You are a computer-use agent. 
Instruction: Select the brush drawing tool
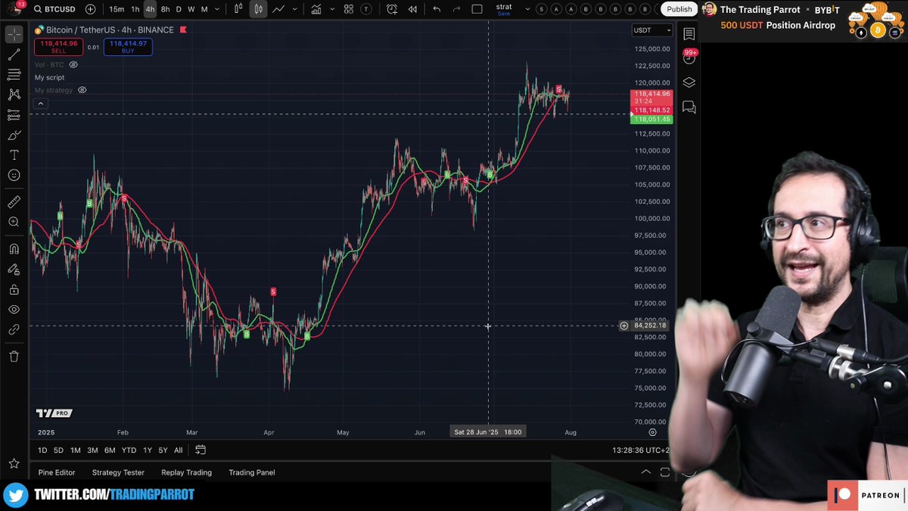[14, 136]
